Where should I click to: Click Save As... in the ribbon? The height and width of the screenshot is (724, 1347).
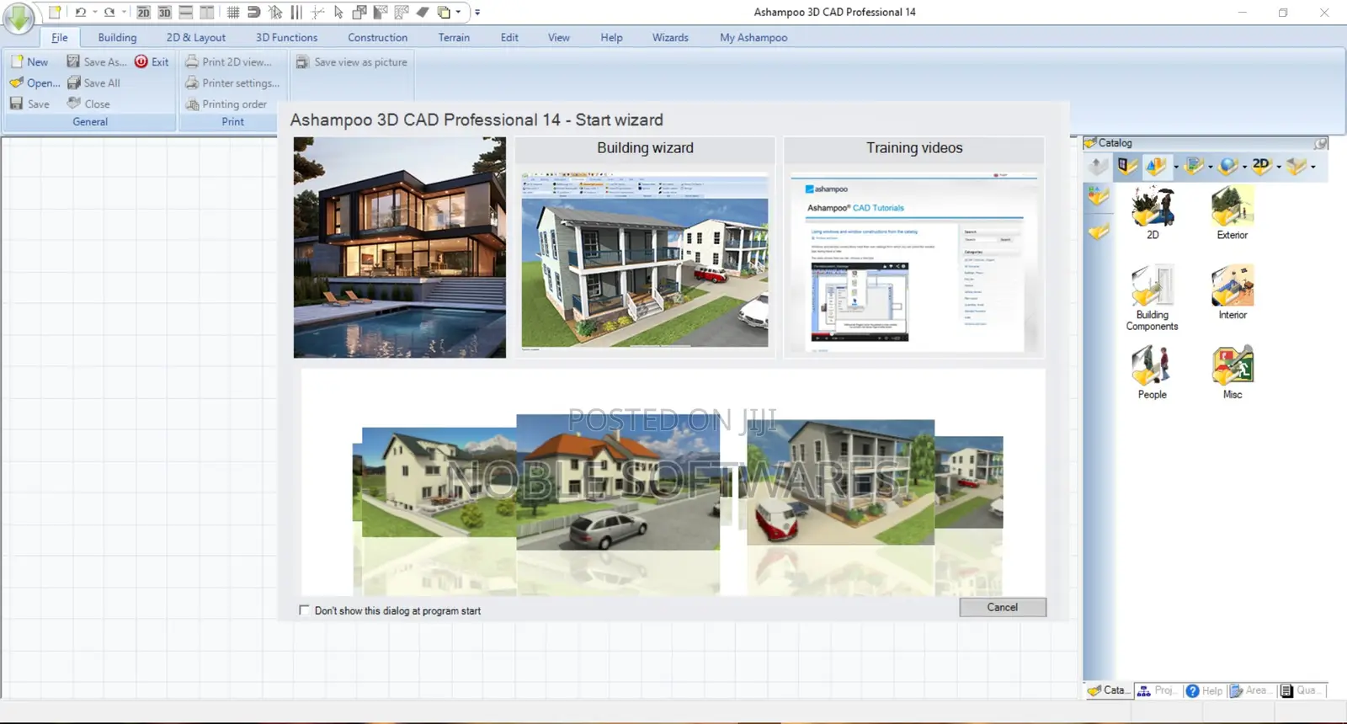(x=97, y=61)
